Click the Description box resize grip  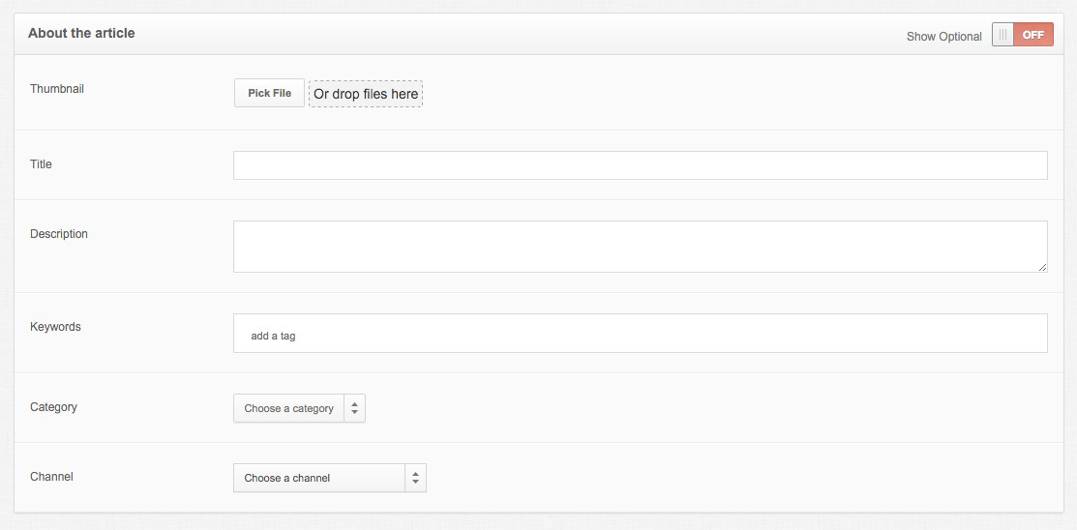[1043, 267]
